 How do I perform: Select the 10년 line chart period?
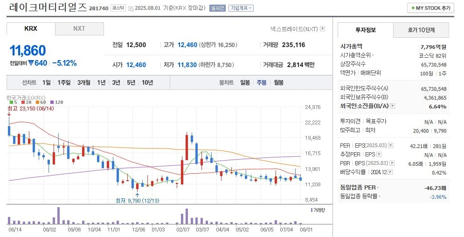pos(147,82)
